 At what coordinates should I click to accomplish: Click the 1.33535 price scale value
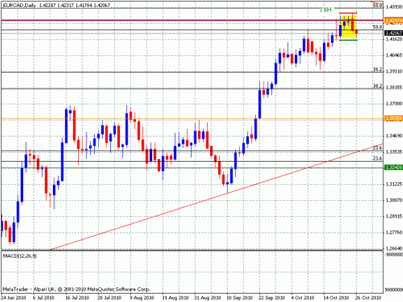click(x=394, y=152)
